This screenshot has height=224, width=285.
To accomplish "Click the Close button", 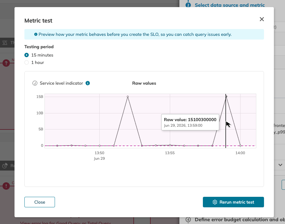I will tap(40, 202).
